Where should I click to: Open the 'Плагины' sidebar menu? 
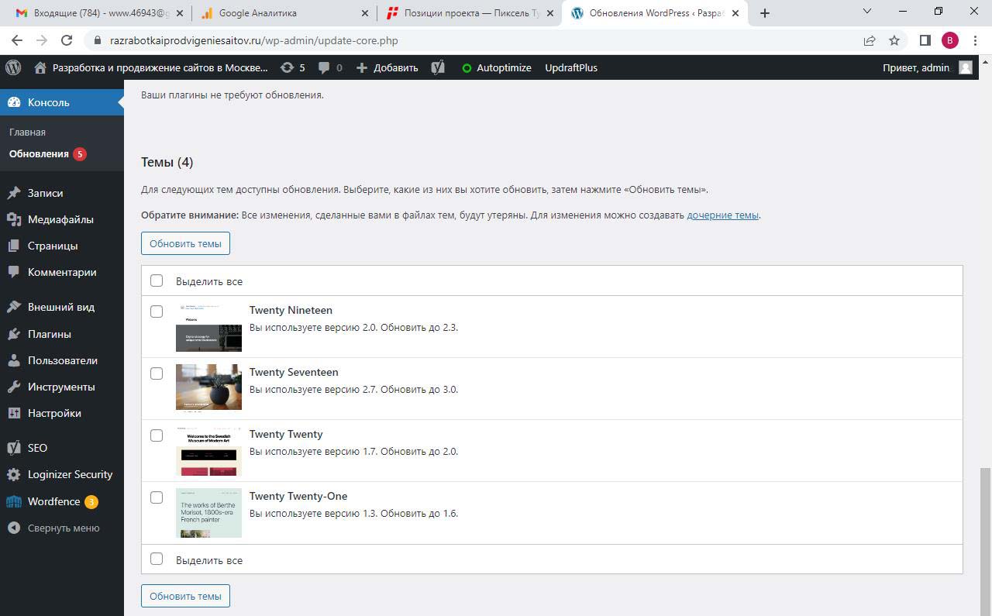point(50,334)
